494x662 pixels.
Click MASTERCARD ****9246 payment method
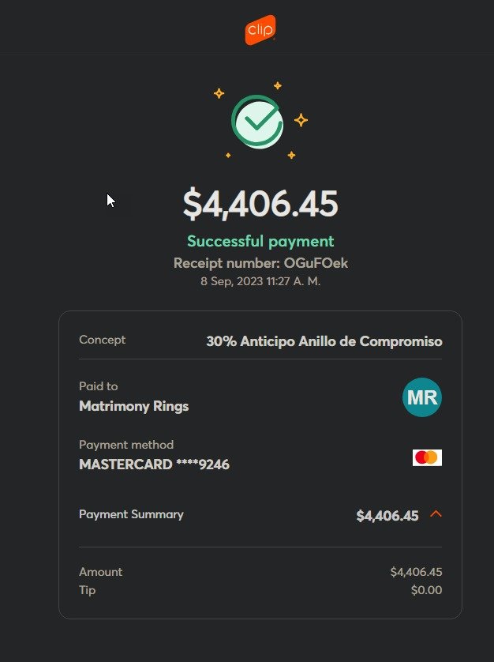pyautogui.click(x=154, y=465)
